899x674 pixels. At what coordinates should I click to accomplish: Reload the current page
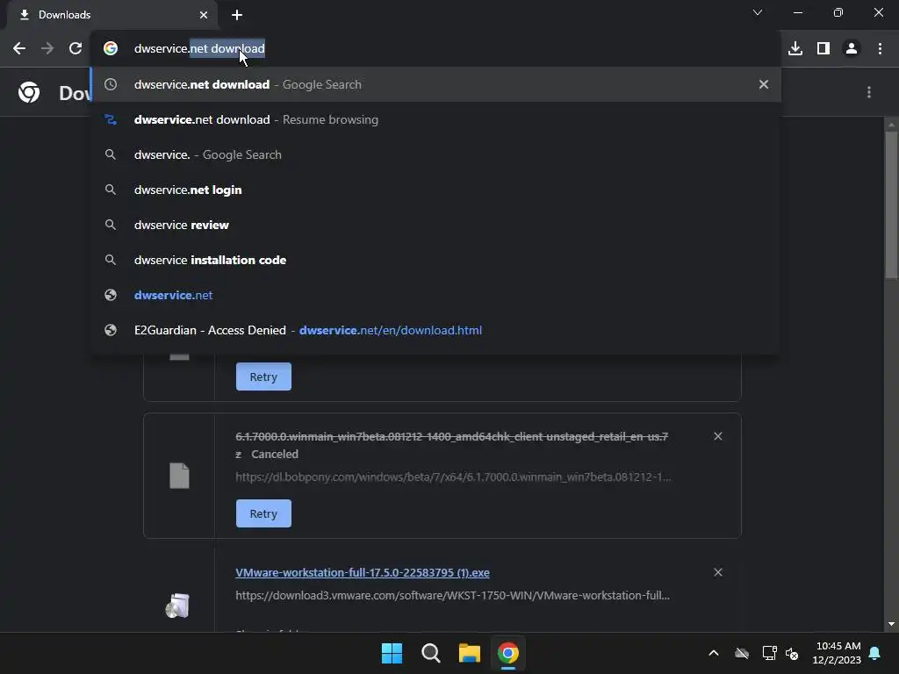(76, 48)
